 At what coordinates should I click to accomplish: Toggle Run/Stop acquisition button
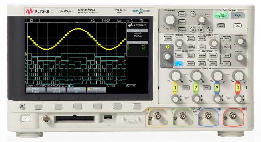coord(221,15)
